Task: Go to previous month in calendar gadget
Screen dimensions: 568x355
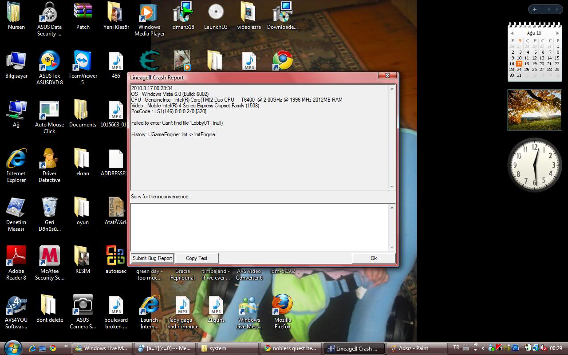Action: pos(512,33)
